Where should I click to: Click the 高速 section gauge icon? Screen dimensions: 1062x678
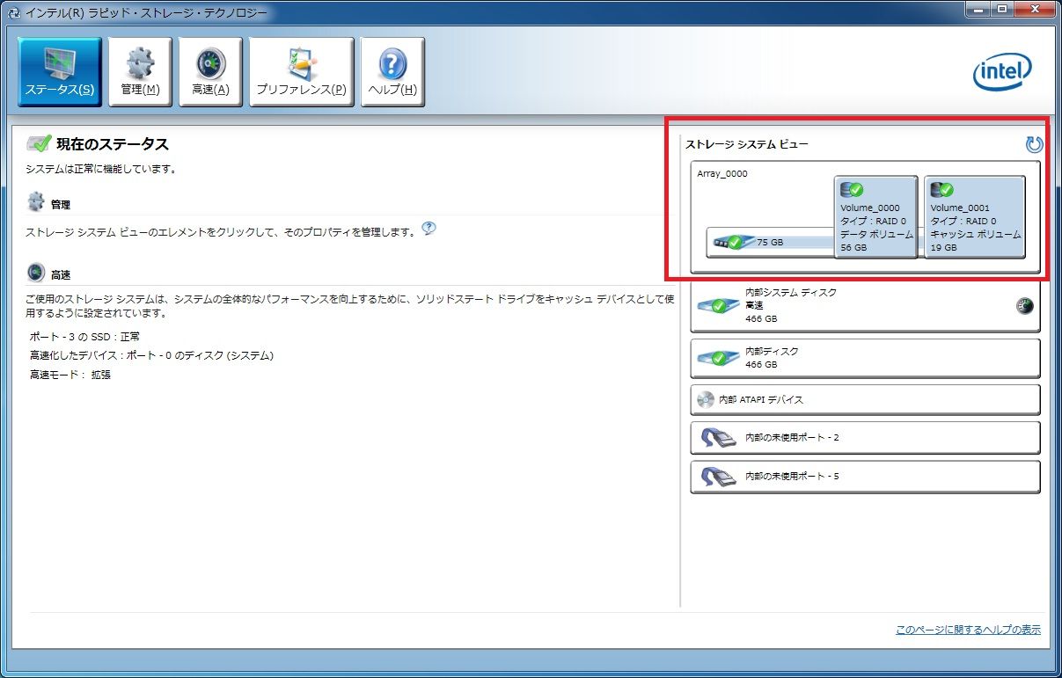[36, 273]
